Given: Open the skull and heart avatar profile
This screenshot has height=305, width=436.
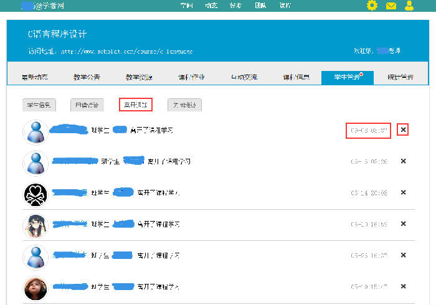Looking at the screenshot, I should click(x=36, y=195).
